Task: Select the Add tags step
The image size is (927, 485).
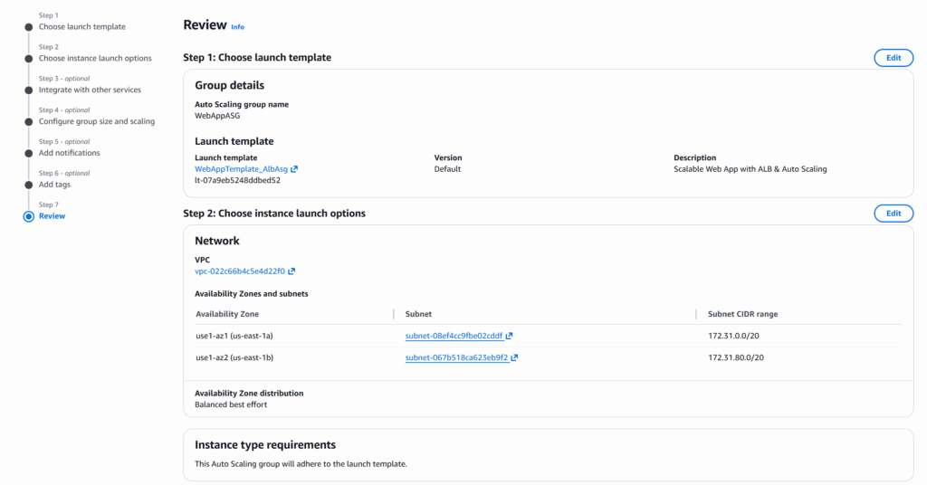Action: pyautogui.click(x=55, y=185)
